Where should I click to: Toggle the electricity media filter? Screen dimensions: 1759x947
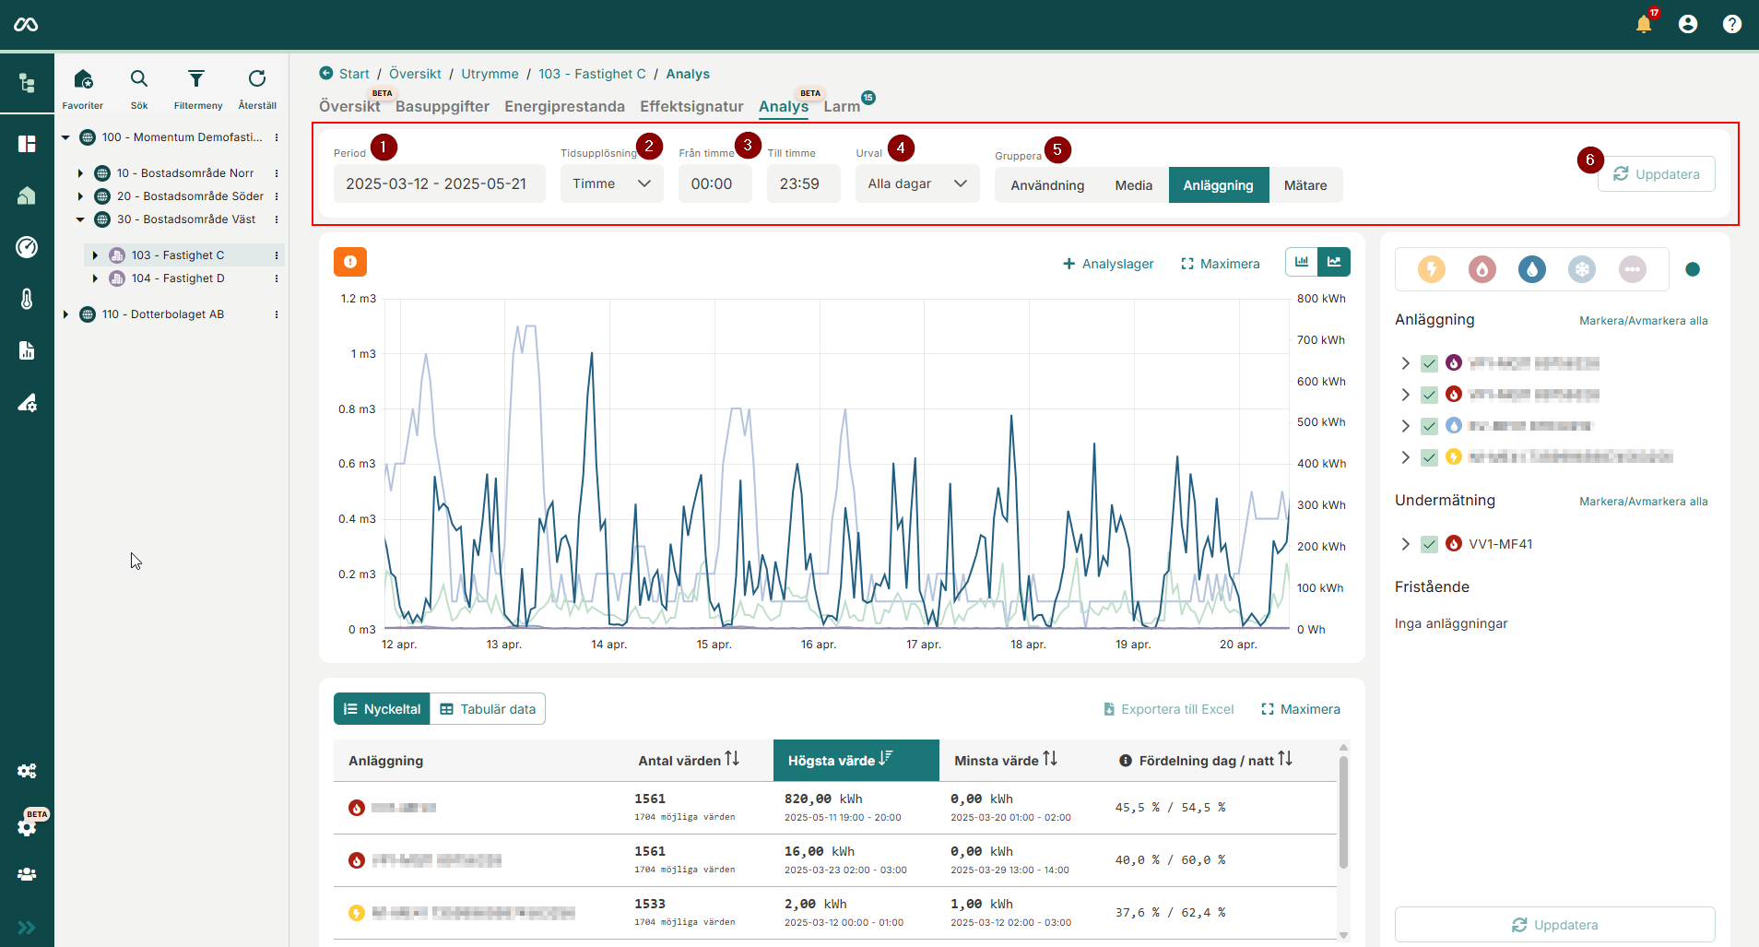1432,269
